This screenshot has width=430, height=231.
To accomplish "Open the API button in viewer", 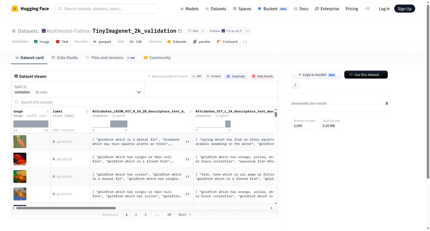I will click(197, 76).
